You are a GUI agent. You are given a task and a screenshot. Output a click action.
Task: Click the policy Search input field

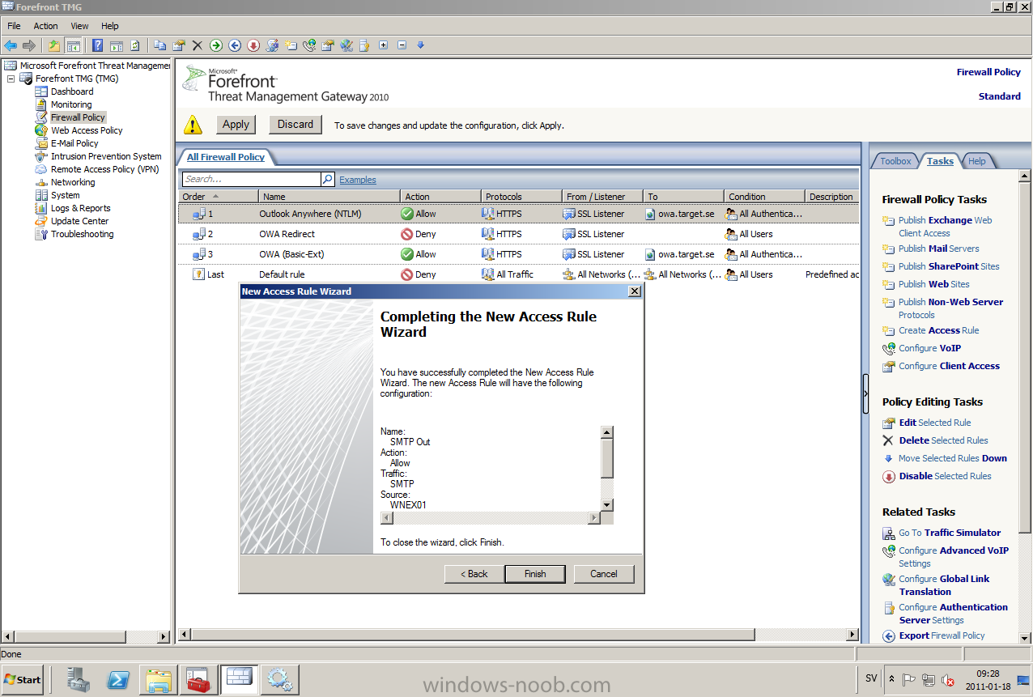pyautogui.click(x=251, y=180)
